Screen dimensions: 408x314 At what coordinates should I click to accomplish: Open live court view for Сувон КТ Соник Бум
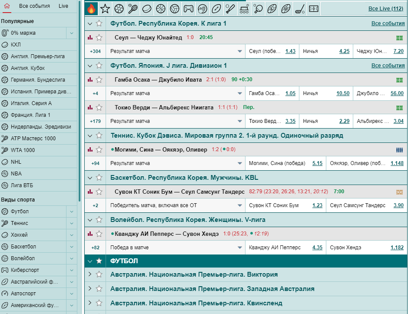[399, 192]
